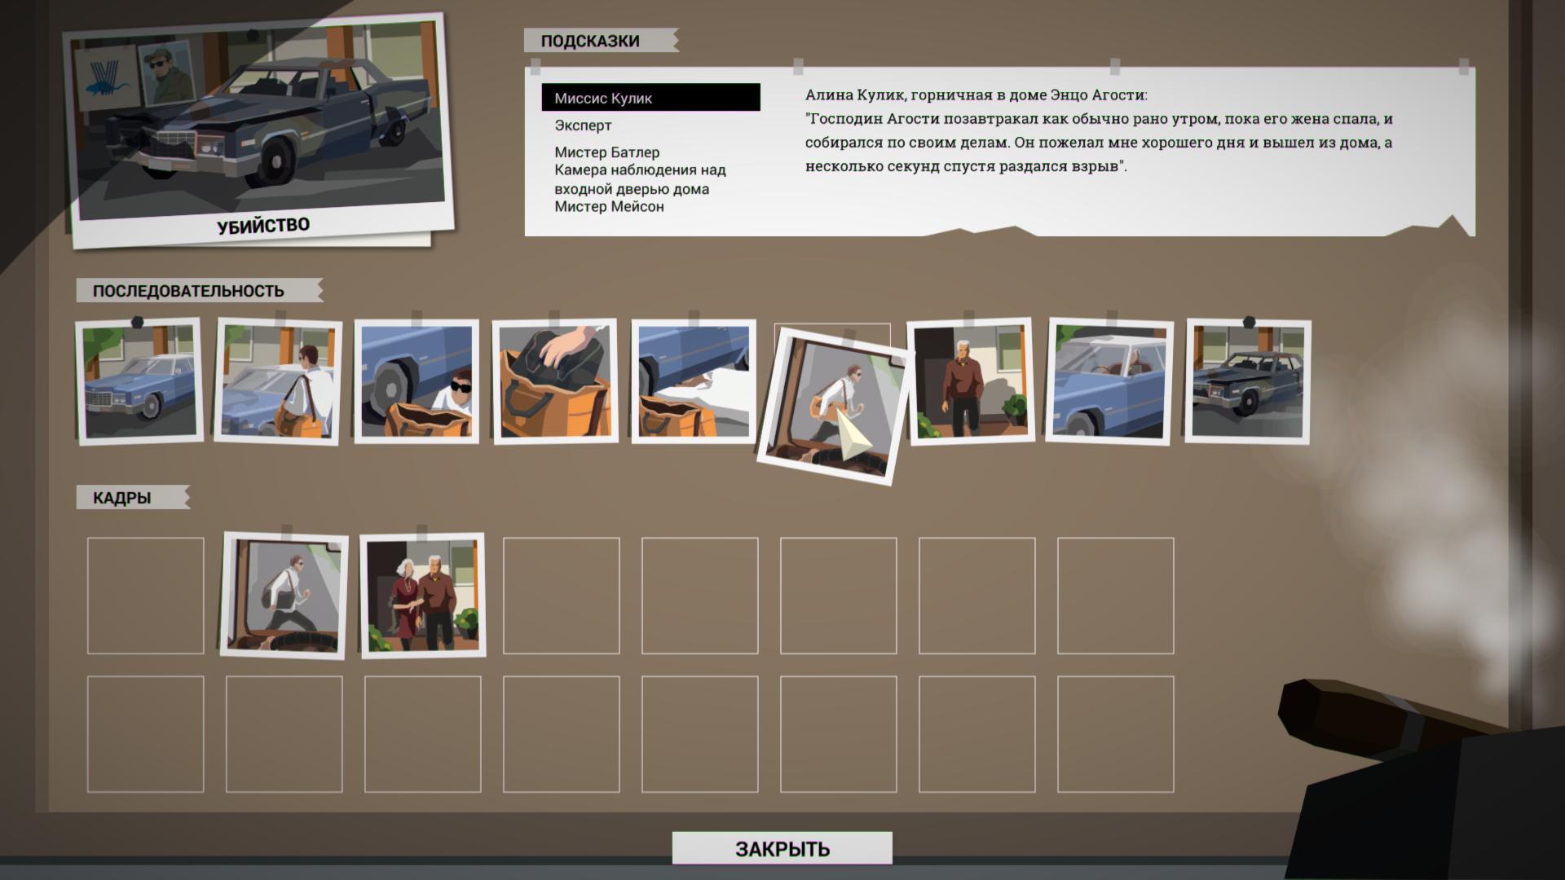Select sequence photo of parked blue car
The height and width of the screenshot is (880, 1565).
[139, 381]
